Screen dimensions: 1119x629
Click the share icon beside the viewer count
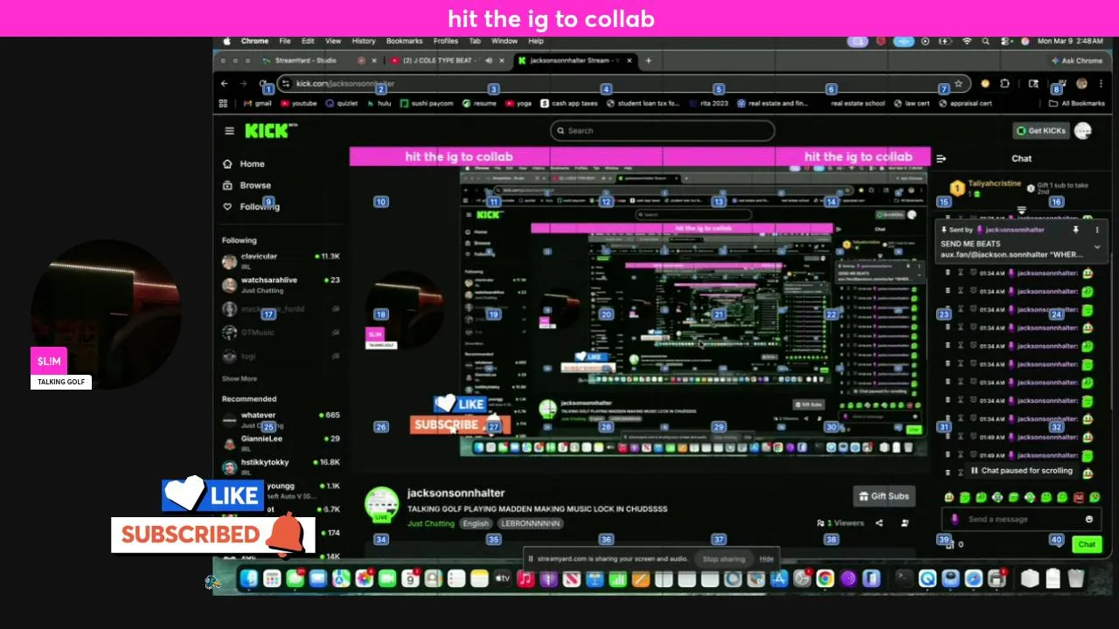879,523
